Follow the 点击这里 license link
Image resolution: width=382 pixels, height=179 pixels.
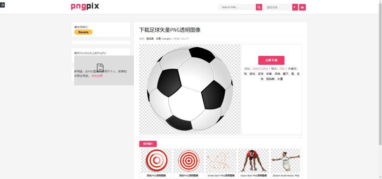[x=97, y=76]
